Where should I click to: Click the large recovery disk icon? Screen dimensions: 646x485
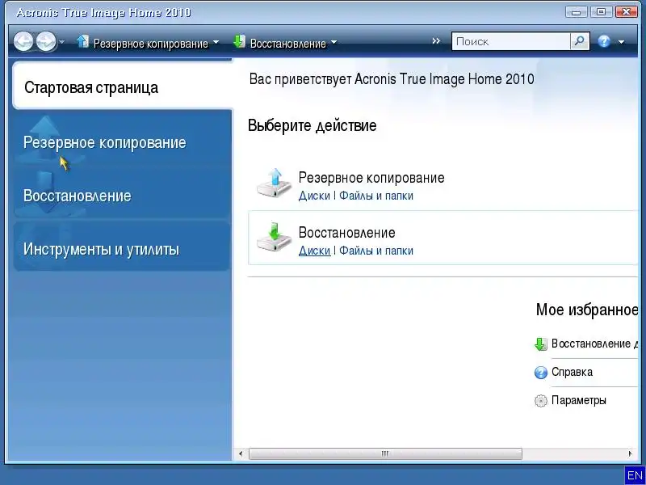[274, 238]
